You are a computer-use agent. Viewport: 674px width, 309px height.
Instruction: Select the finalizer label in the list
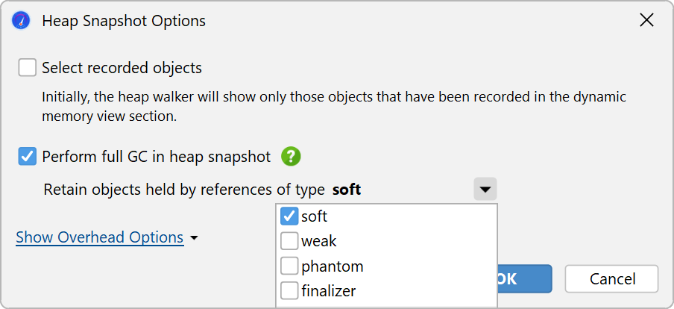coord(329,291)
